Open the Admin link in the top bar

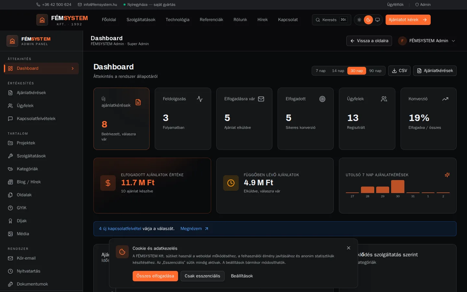pyautogui.click(x=423, y=5)
